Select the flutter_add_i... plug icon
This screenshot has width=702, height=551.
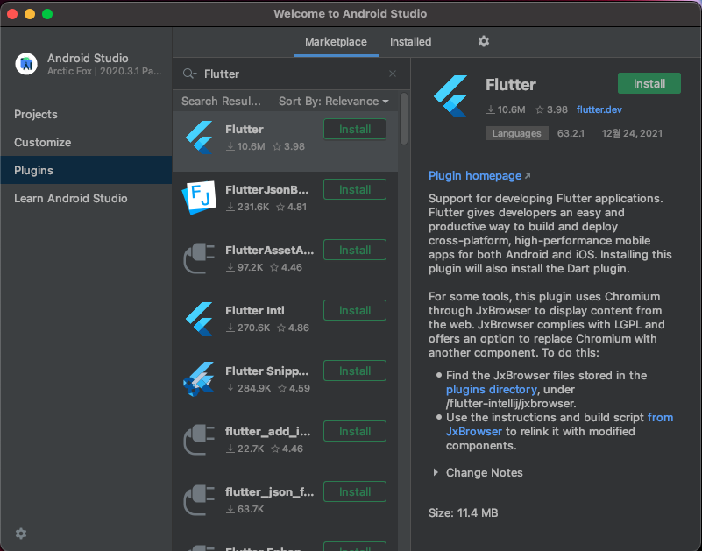coord(199,440)
